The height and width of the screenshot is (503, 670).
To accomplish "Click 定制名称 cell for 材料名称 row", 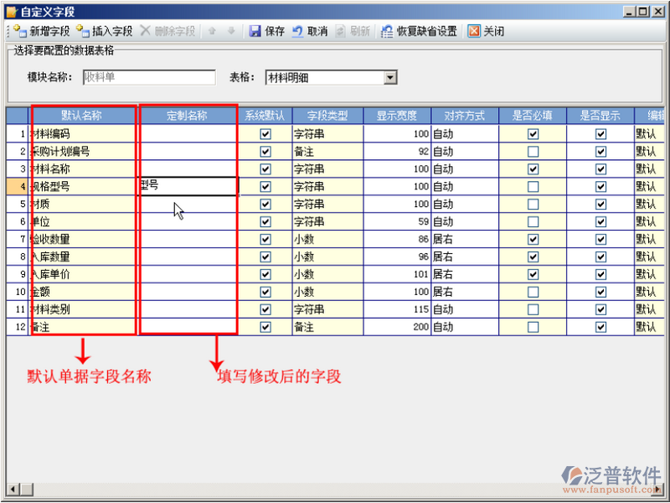I will point(188,169).
